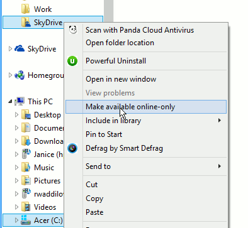Select Open in new window

[x=146, y=79]
